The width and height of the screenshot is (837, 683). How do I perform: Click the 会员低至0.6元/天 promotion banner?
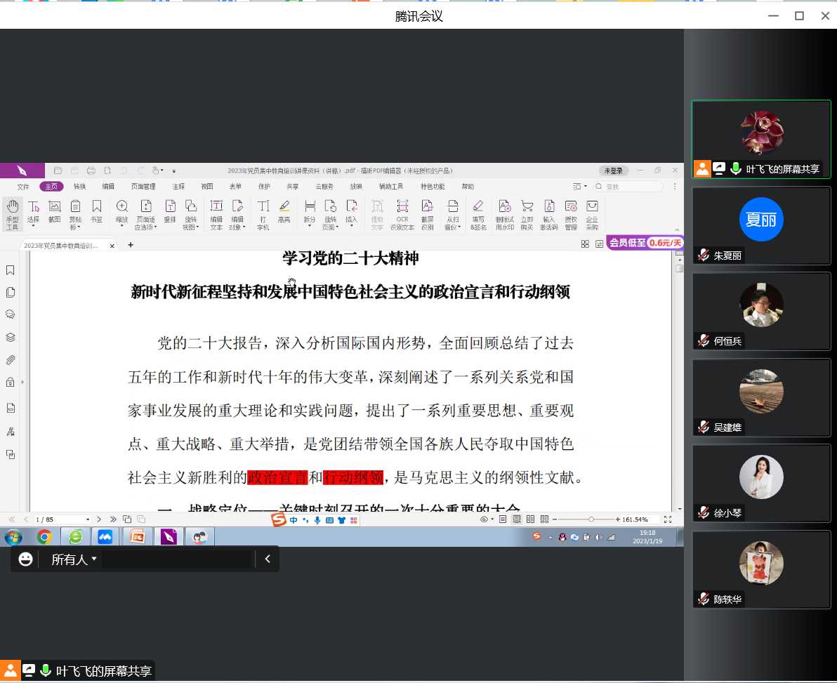645,243
